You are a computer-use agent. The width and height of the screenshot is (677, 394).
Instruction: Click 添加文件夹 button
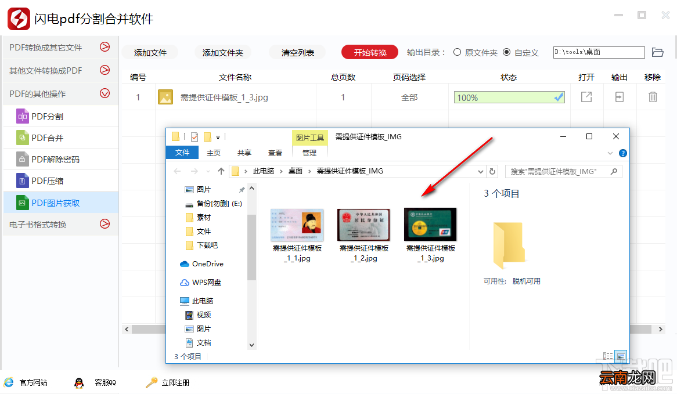pos(223,53)
